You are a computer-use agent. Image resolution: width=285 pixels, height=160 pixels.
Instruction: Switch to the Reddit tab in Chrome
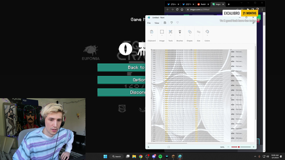(x=203, y=4)
